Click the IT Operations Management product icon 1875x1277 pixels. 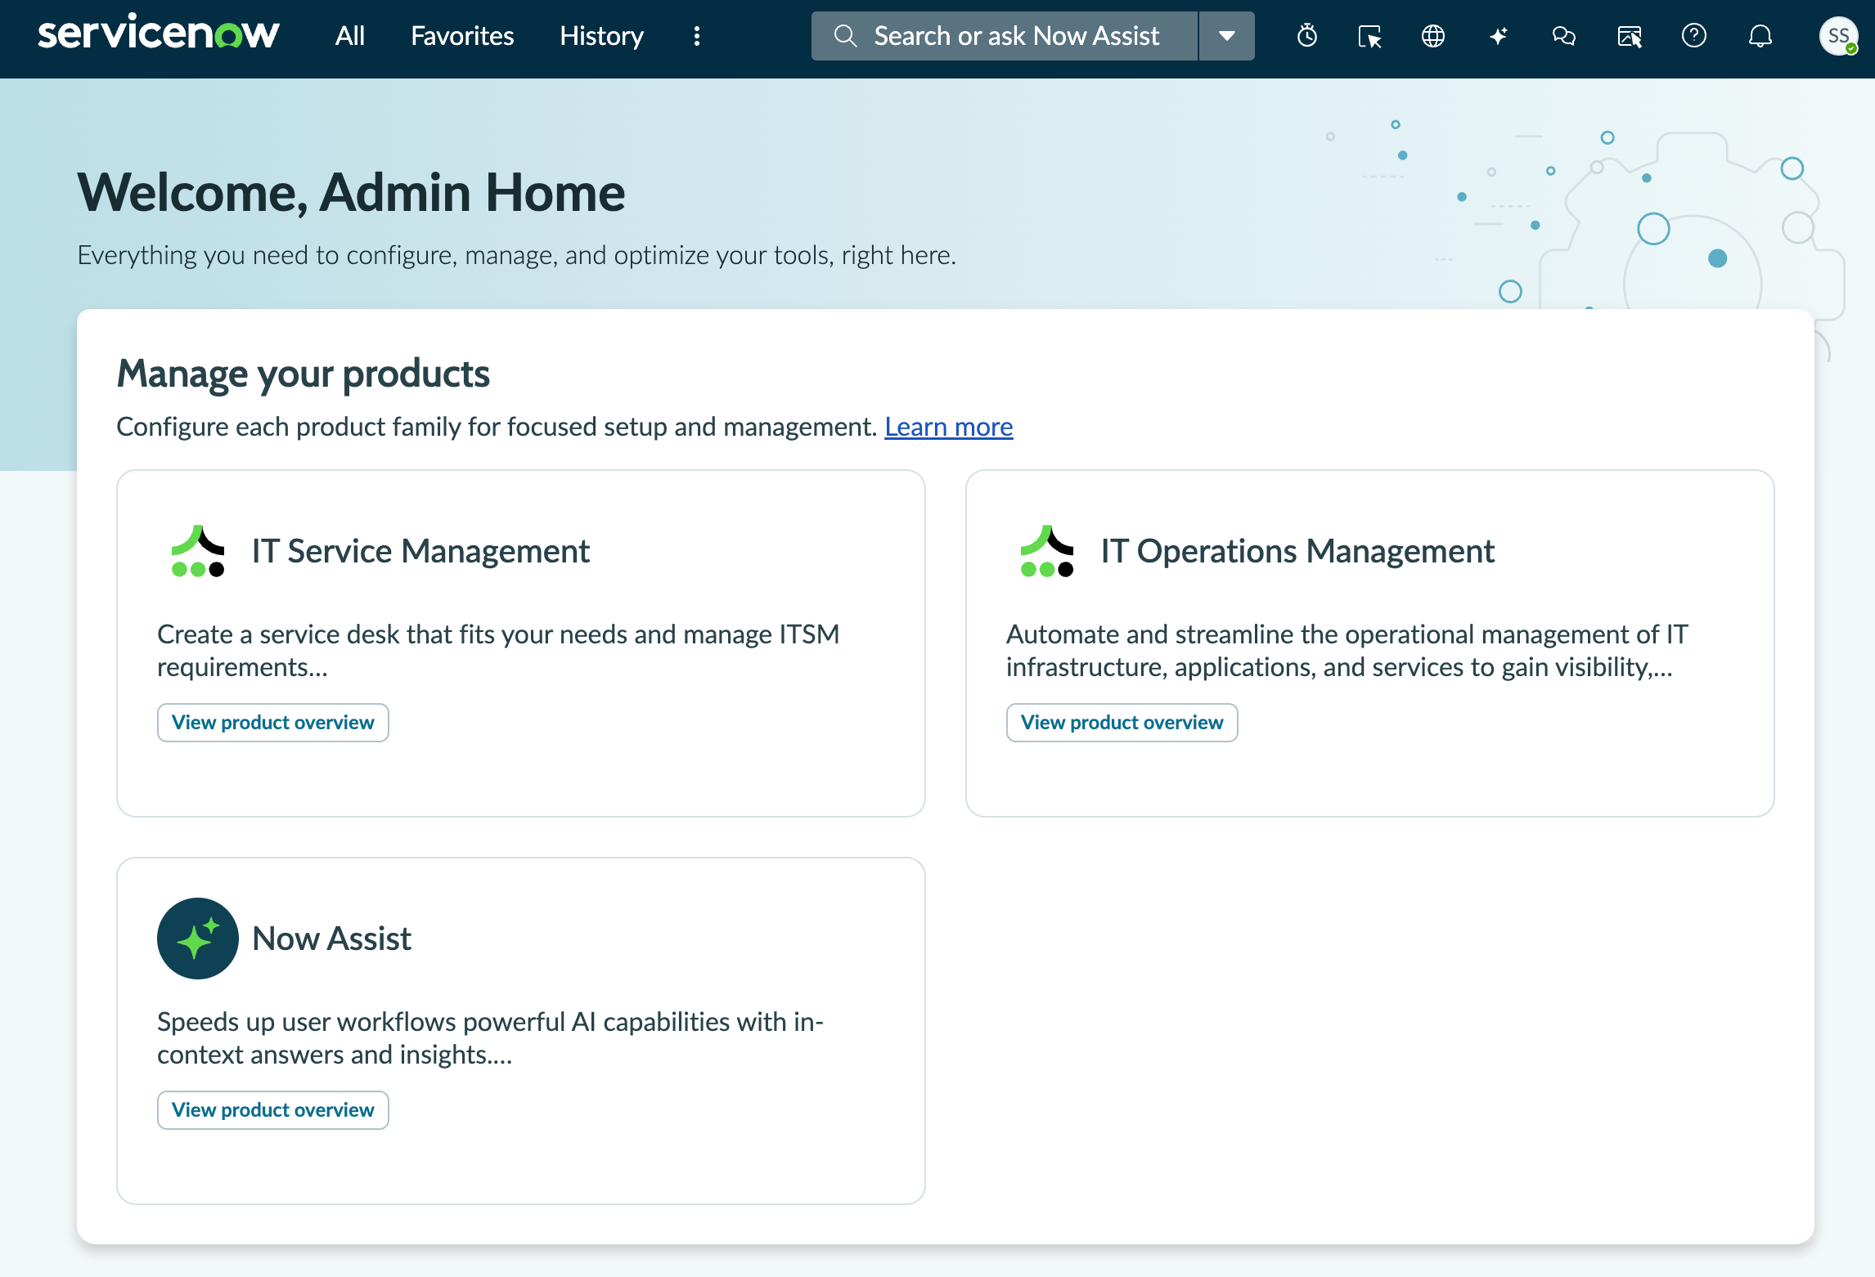(x=1046, y=551)
